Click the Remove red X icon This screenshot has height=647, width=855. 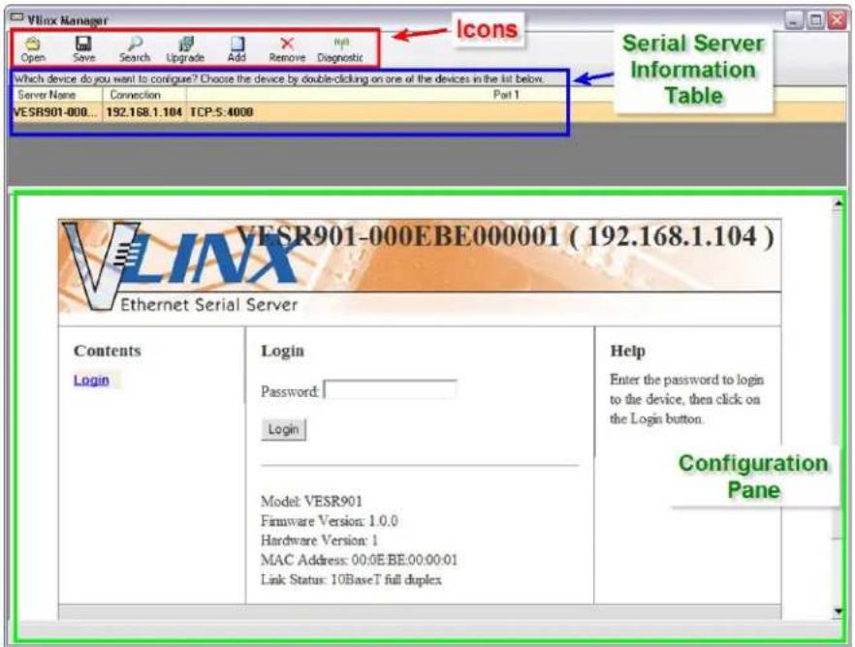(287, 49)
